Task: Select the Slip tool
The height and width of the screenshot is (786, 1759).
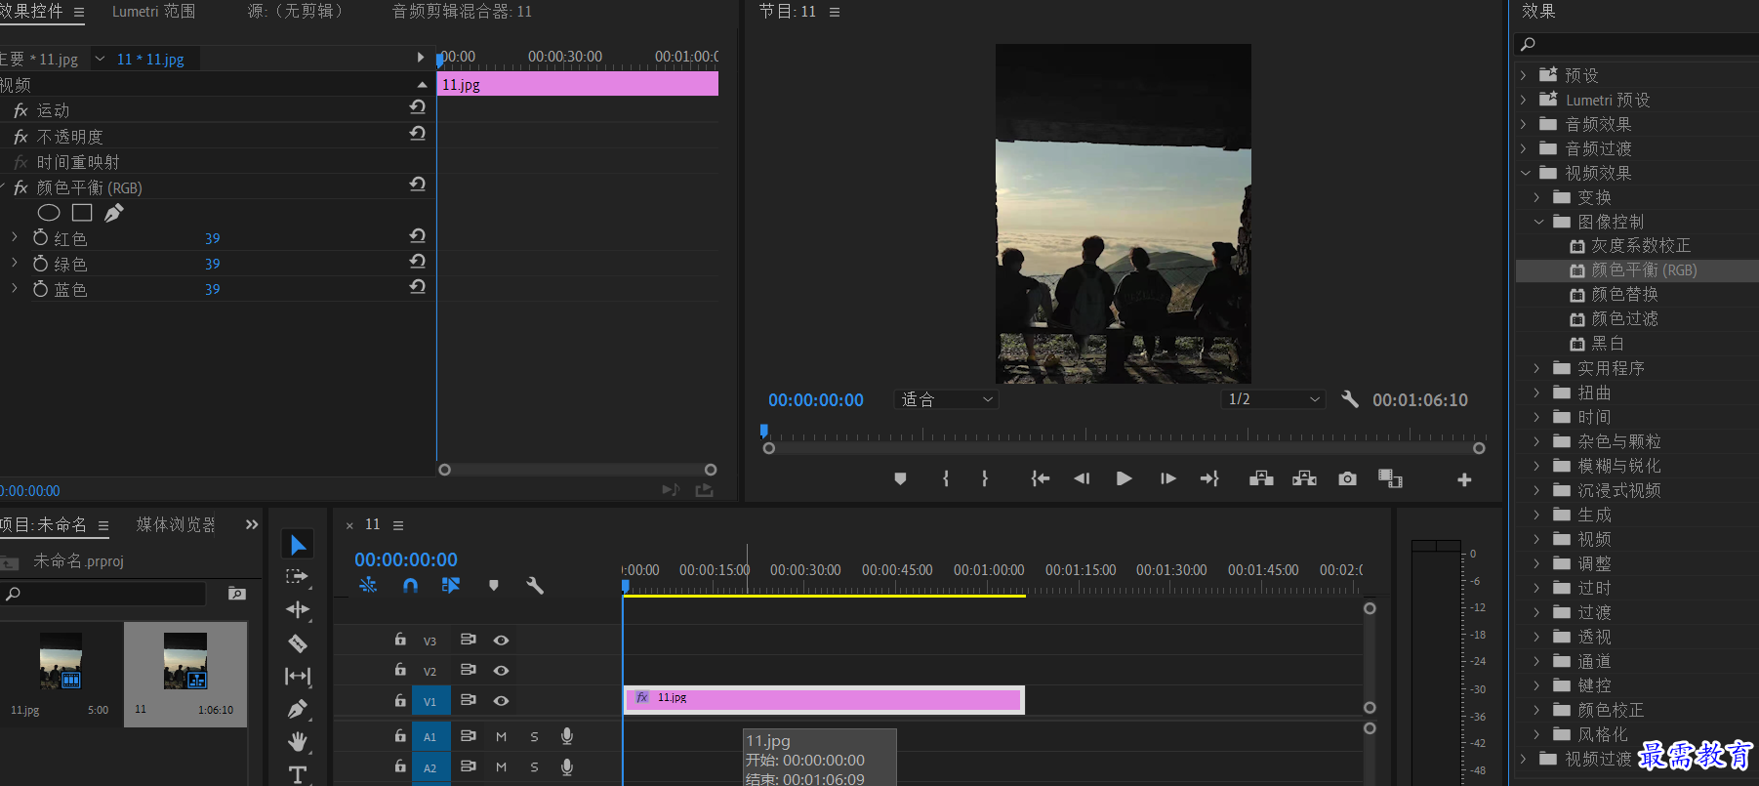Action: [298, 676]
